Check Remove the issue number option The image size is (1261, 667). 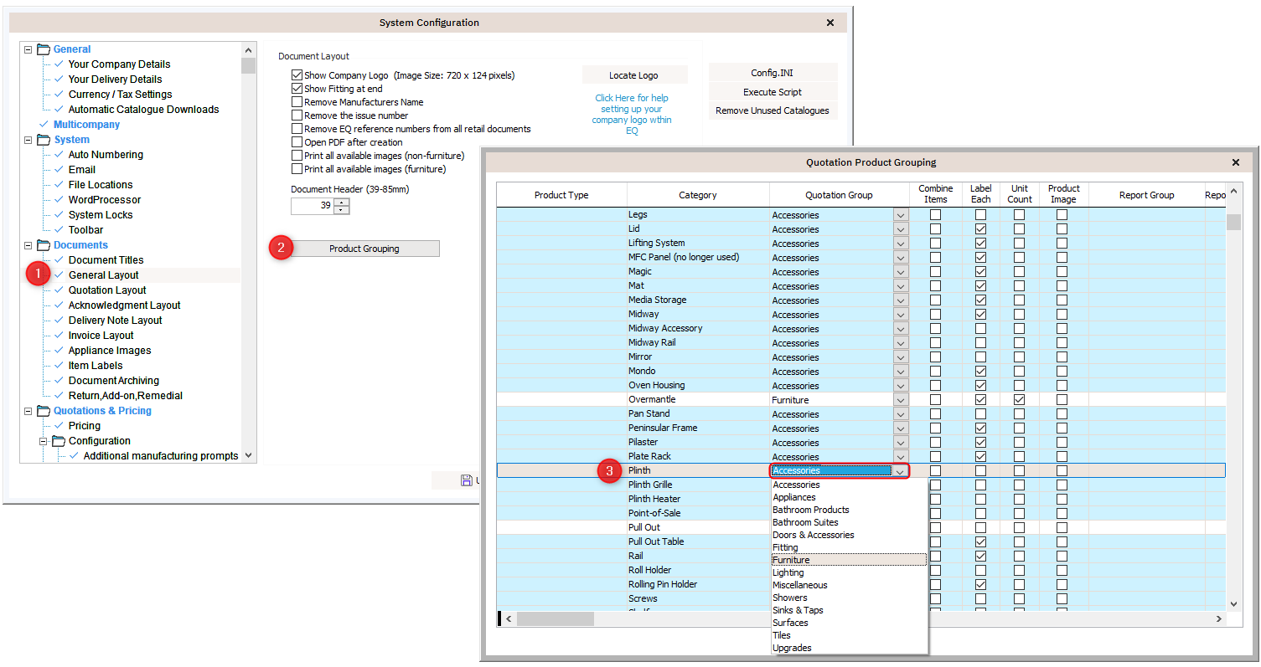pyautogui.click(x=297, y=115)
